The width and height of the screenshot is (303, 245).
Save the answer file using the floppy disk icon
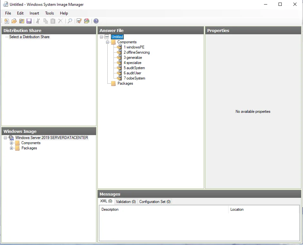[x=29, y=21]
